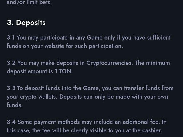Click the clause number 3.2
The width and height of the screenshot is (183, 137).
click(x=11, y=63)
